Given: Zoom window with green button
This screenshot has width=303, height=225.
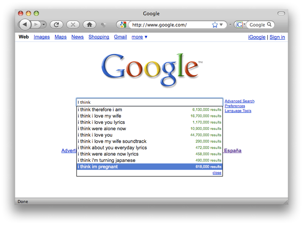Looking at the screenshot, I should [x=36, y=13].
